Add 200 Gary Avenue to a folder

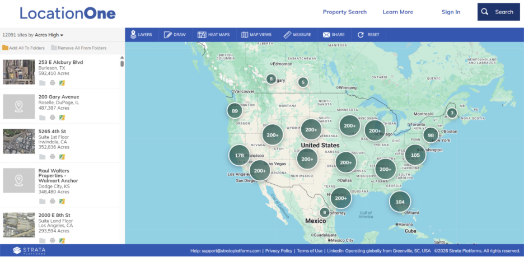43,118
